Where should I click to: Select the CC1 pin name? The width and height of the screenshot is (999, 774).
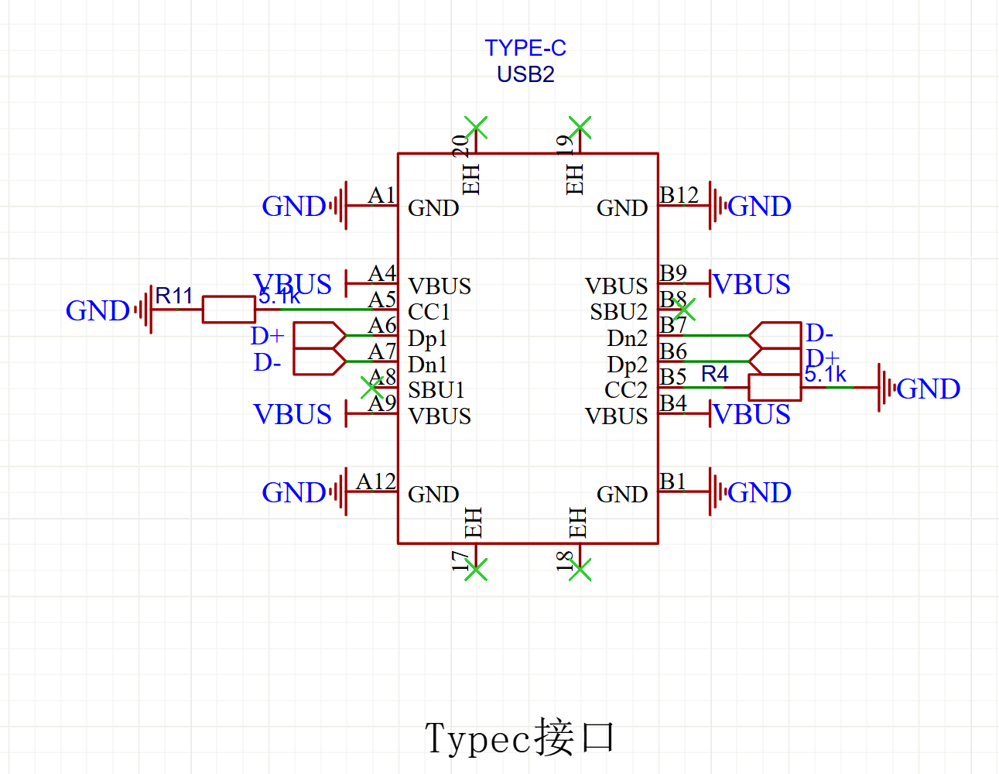point(429,312)
